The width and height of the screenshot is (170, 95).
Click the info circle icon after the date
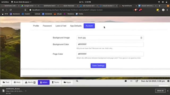(x=168, y=81)
